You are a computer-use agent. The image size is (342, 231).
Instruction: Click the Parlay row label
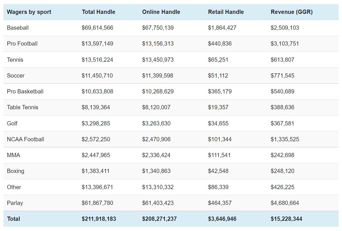coord(15,203)
